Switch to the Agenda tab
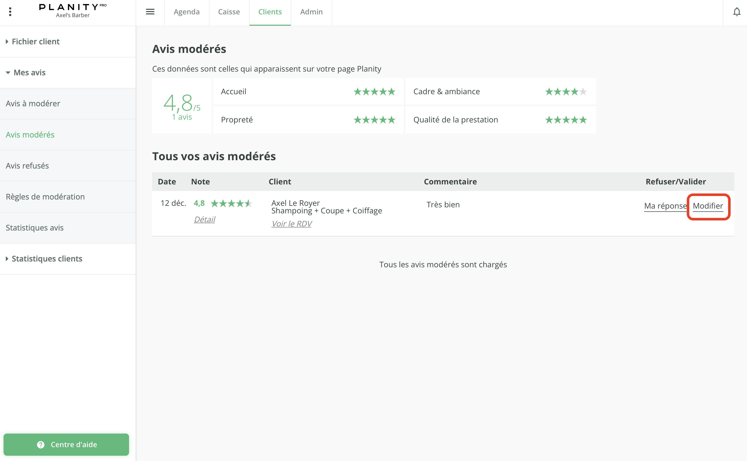The image size is (747, 461). (186, 12)
